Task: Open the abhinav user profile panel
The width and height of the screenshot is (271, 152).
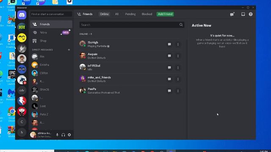Action: [41, 135]
